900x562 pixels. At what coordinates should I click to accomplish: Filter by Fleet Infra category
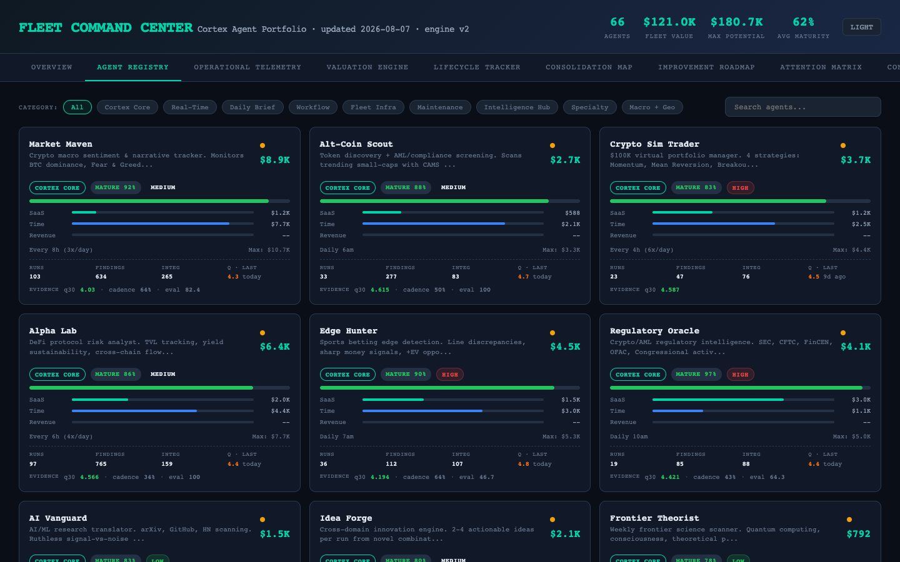tap(373, 107)
